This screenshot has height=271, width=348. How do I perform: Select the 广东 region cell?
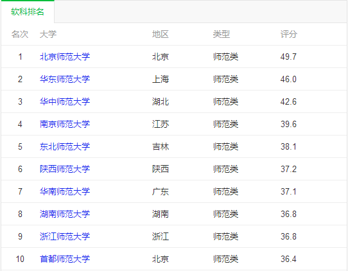161,191
